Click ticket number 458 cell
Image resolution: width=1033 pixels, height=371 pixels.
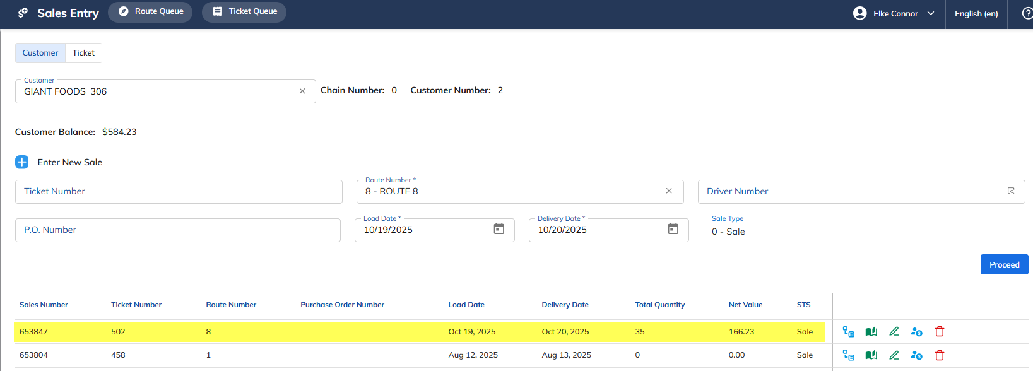(118, 355)
